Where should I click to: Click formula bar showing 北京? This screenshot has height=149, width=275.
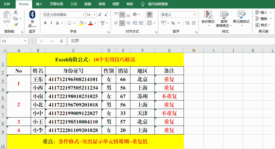171,41
